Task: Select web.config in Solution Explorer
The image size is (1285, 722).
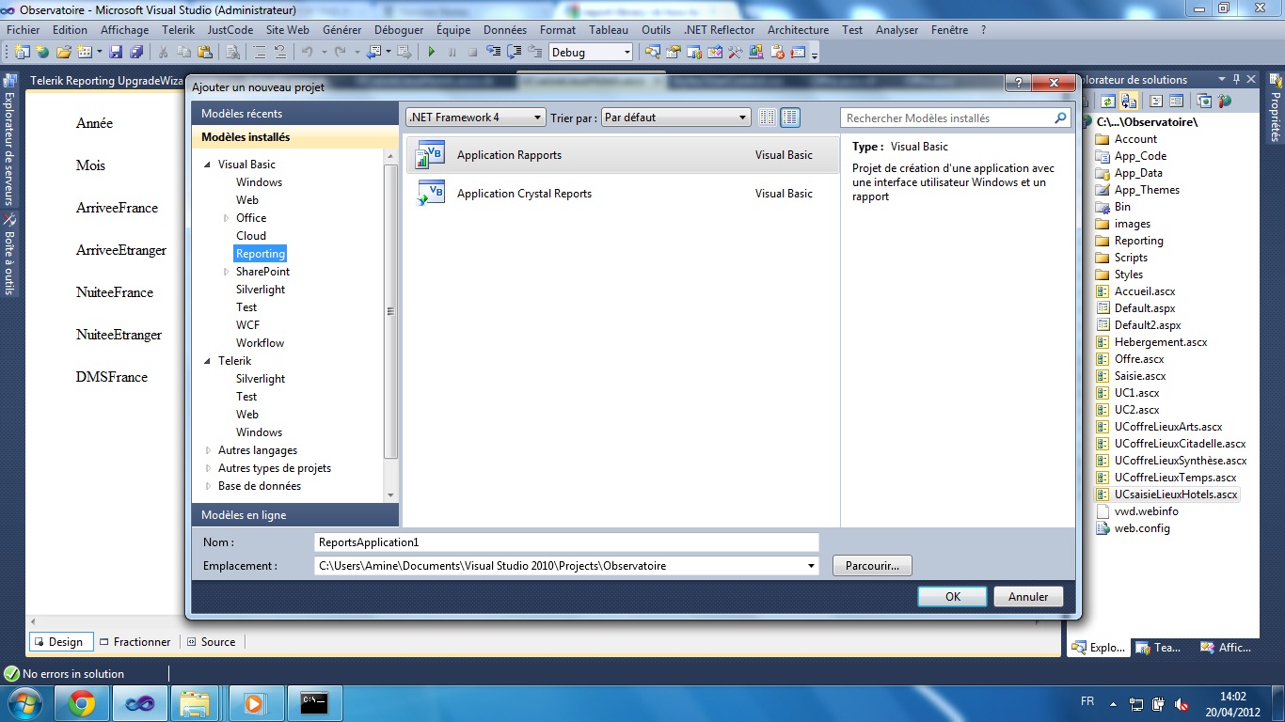Action: point(1142,528)
